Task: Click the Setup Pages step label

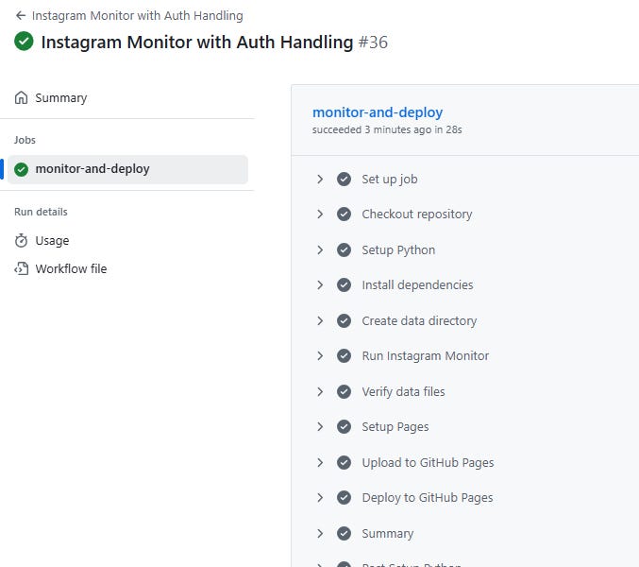Action: tap(395, 427)
